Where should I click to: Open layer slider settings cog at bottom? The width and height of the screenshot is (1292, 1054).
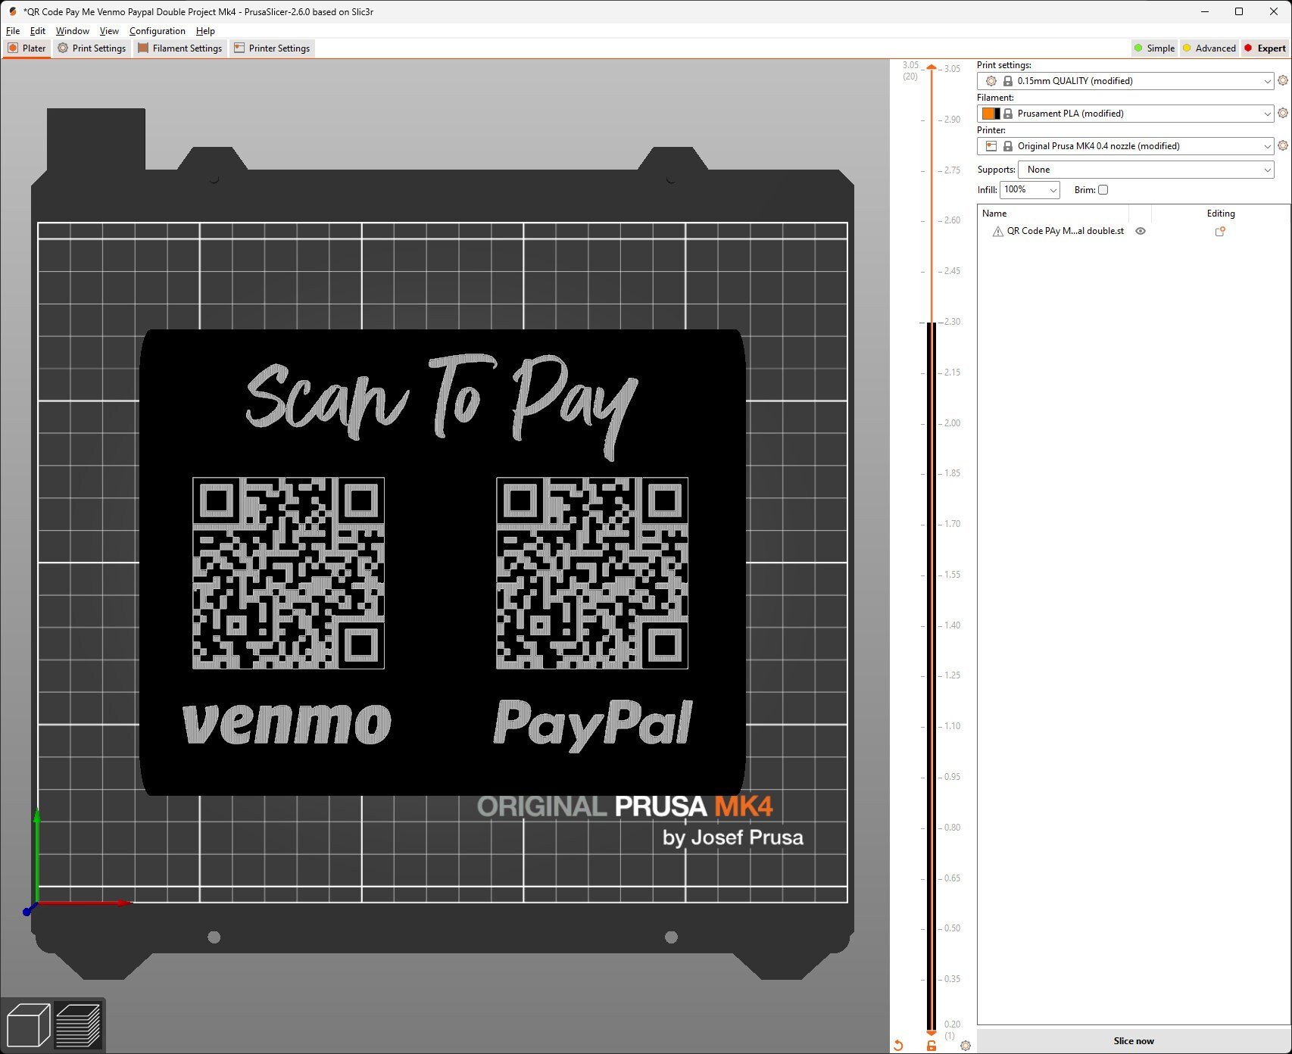tap(965, 1045)
